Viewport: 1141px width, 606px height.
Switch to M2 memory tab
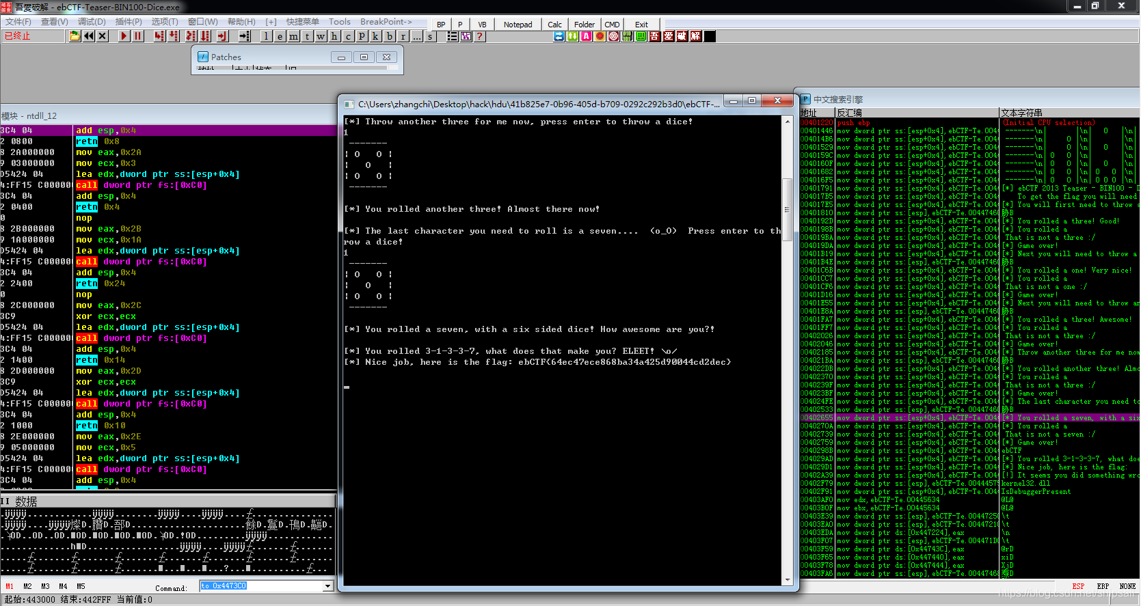pos(27,586)
